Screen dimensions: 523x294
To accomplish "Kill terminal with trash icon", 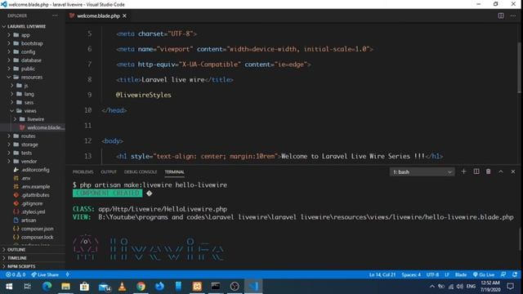I will click(489, 171).
